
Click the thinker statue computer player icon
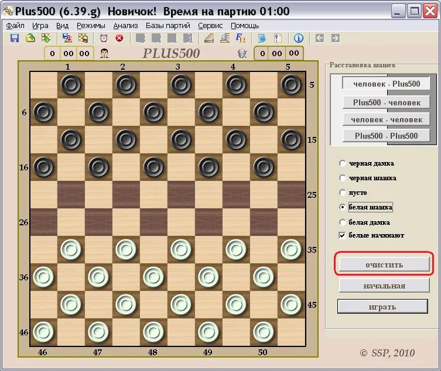242,53
